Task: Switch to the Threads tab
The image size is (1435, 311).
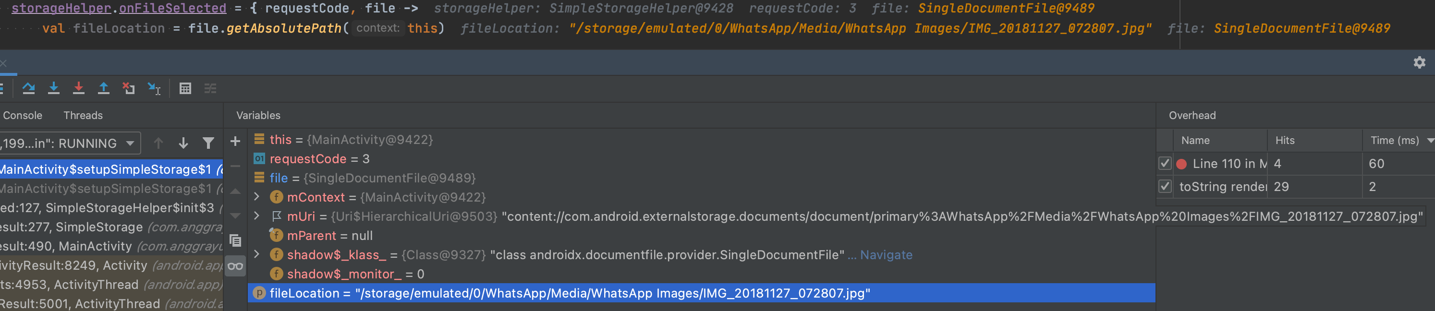Action: pyautogui.click(x=83, y=115)
